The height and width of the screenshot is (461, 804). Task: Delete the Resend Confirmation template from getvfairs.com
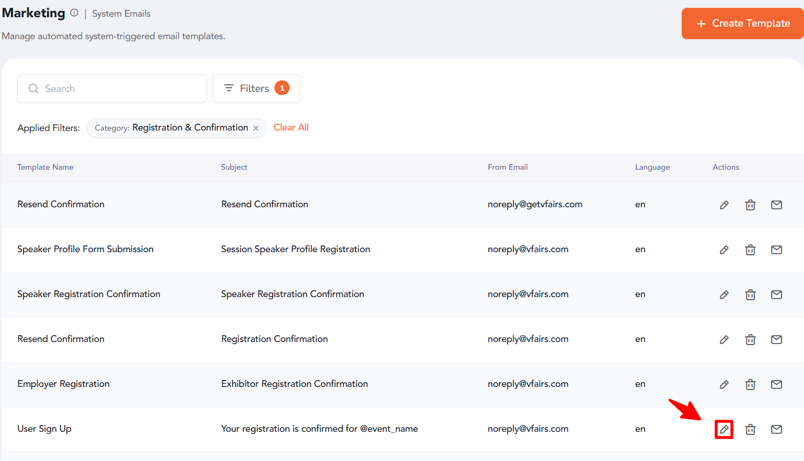coord(750,205)
